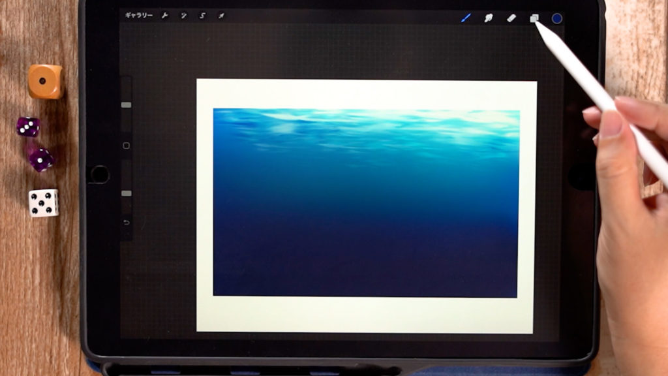The image size is (668, 376).
Task: Activate the Transform arrow tool
Action: (x=221, y=16)
